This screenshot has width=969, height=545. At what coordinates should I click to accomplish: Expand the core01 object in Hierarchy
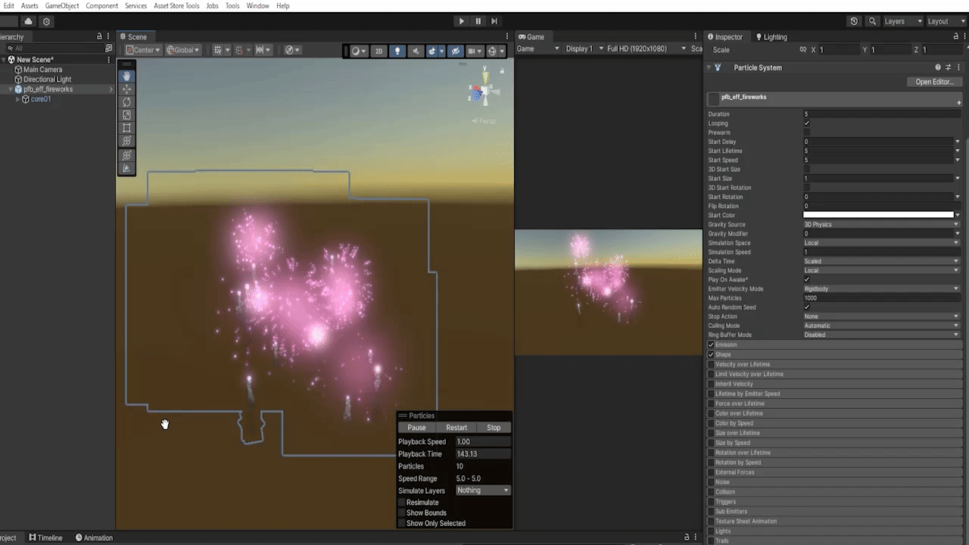[17, 99]
